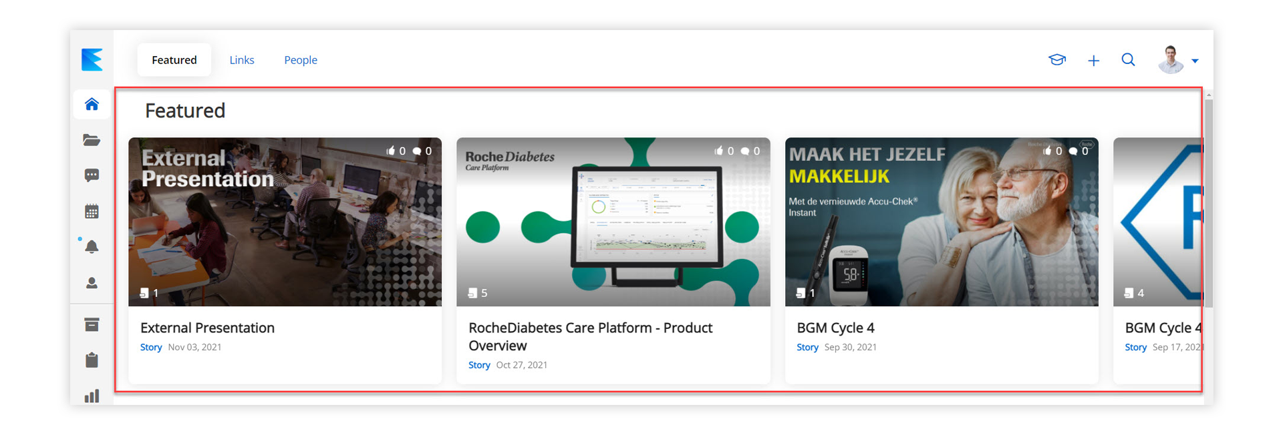Open the Home icon in sidebar
Viewport: 1283px width, 443px height.
92,104
